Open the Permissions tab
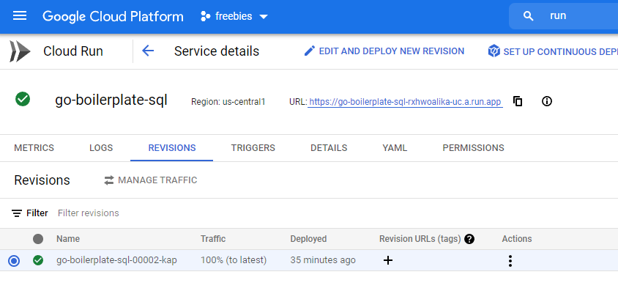The height and width of the screenshot is (302, 618). tap(473, 148)
